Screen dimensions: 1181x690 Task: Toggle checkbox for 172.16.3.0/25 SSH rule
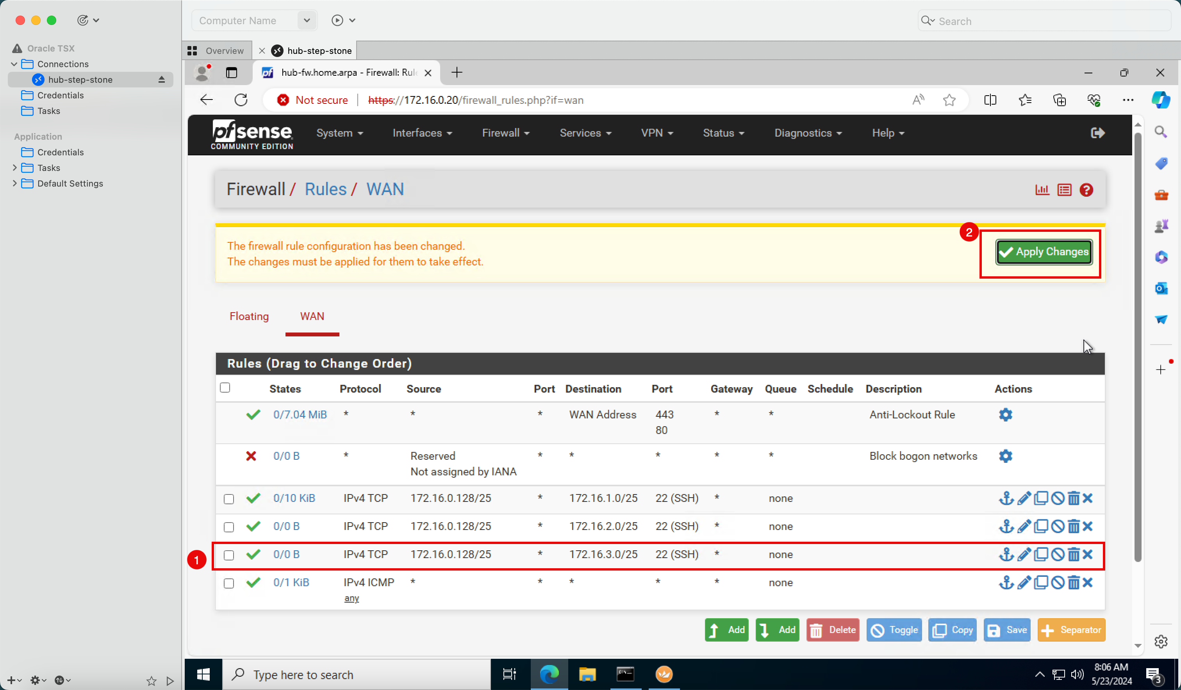(x=228, y=554)
